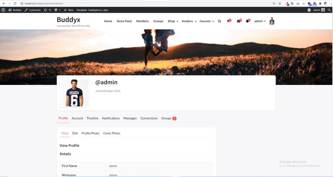Open the Cover Photo sub-tab
This screenshot has height=177, width=333.
112,133
